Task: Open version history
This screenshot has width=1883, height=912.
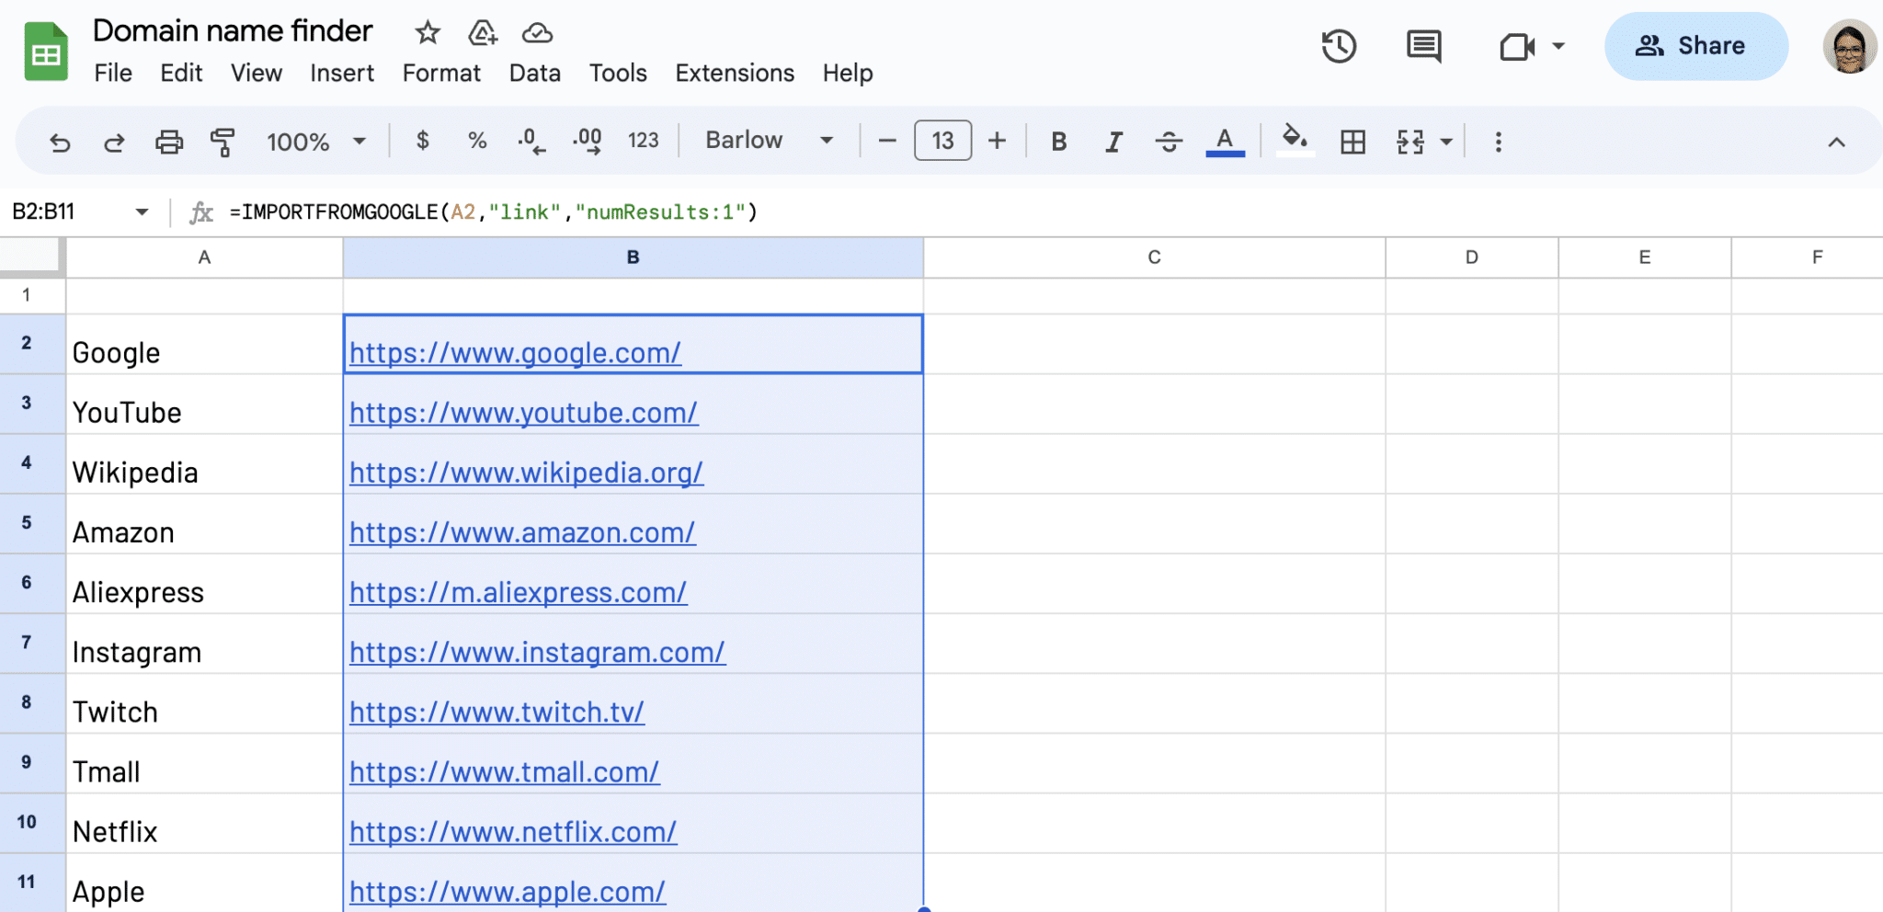Action: point(1339,45)
